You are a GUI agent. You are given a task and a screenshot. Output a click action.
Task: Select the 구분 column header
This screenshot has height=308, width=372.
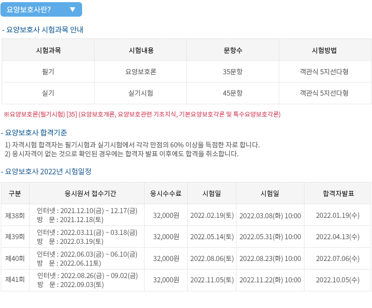tap(15, 193)
